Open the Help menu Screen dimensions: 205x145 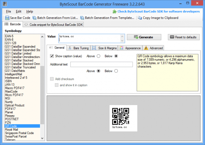tap(30, 12)
